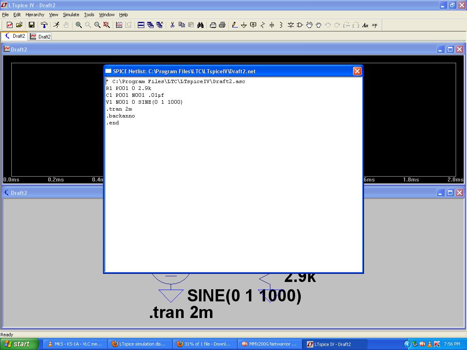The image size is (467, 350).
Task: Open the View menu
Action: click(54, 15)
